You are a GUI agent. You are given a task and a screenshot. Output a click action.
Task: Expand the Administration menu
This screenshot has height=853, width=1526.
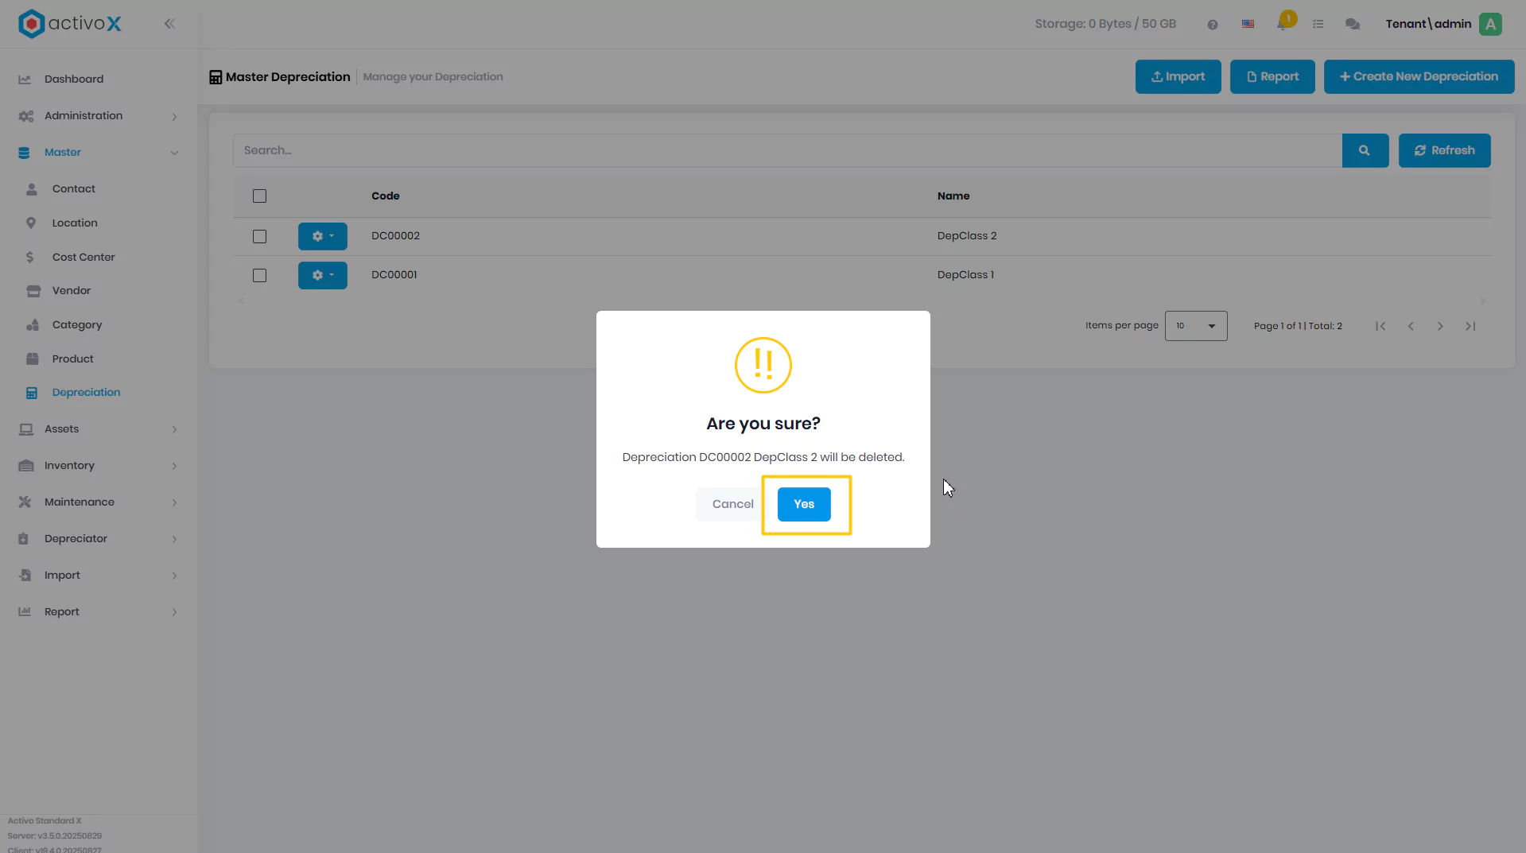click(x=98, y=115)
